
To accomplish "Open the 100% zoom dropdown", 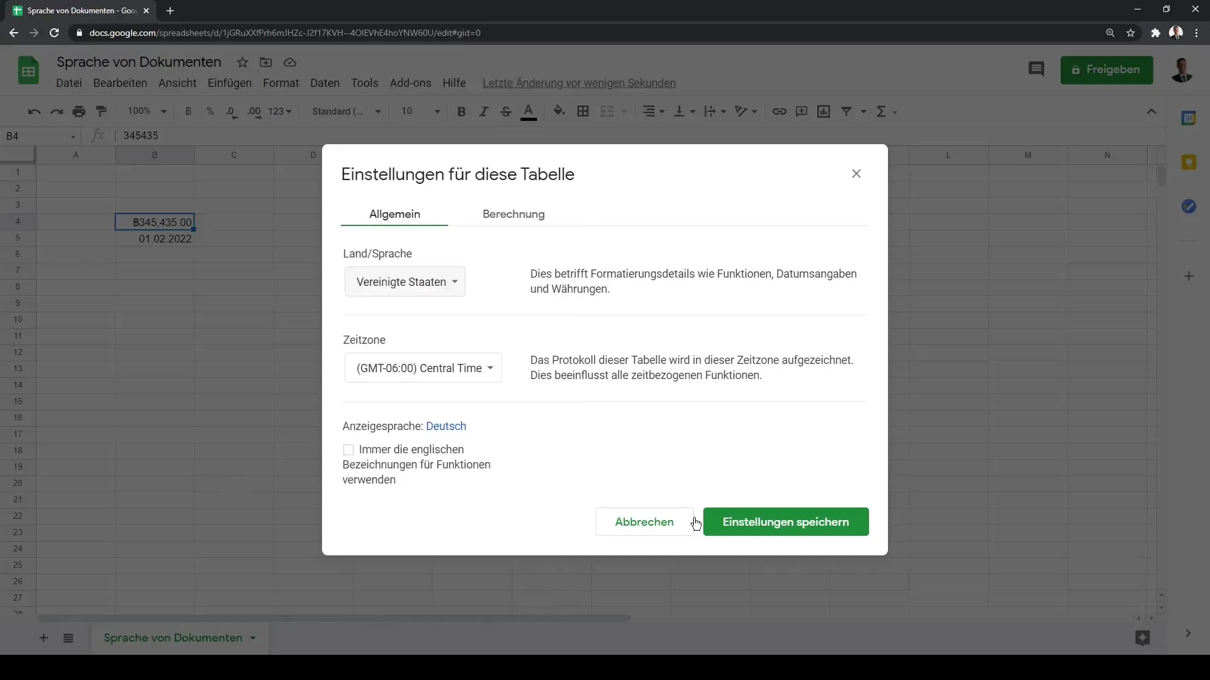I will [x=147, y=111].
